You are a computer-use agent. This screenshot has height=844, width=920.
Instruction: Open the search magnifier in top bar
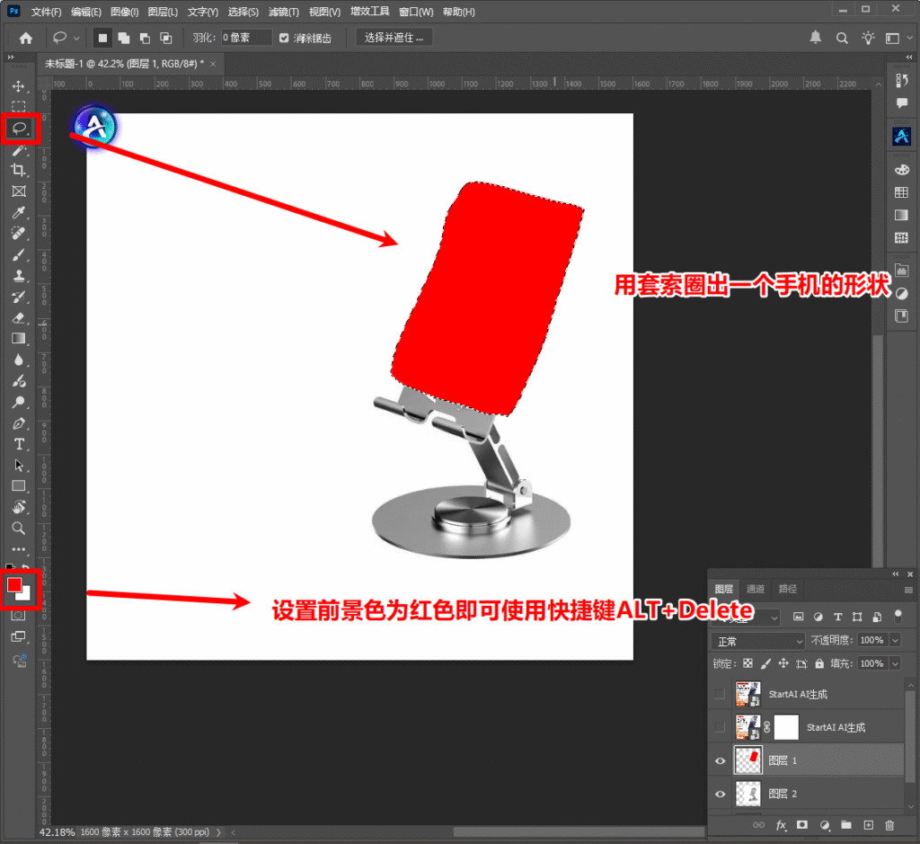coord(842,38)
